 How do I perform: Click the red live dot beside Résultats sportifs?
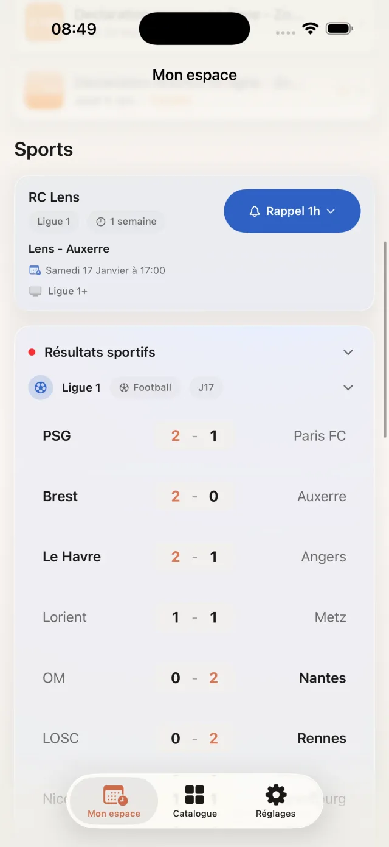32,352
